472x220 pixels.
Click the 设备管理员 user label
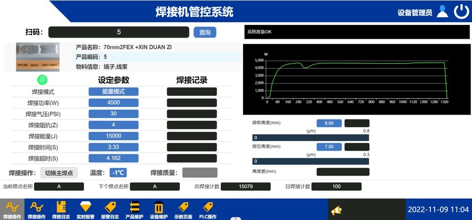415,13
